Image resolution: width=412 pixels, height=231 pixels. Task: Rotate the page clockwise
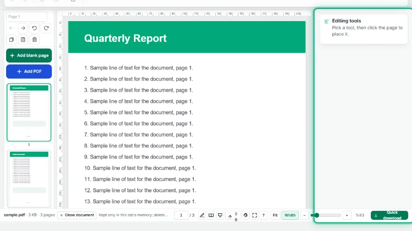[x=46, y=28]
